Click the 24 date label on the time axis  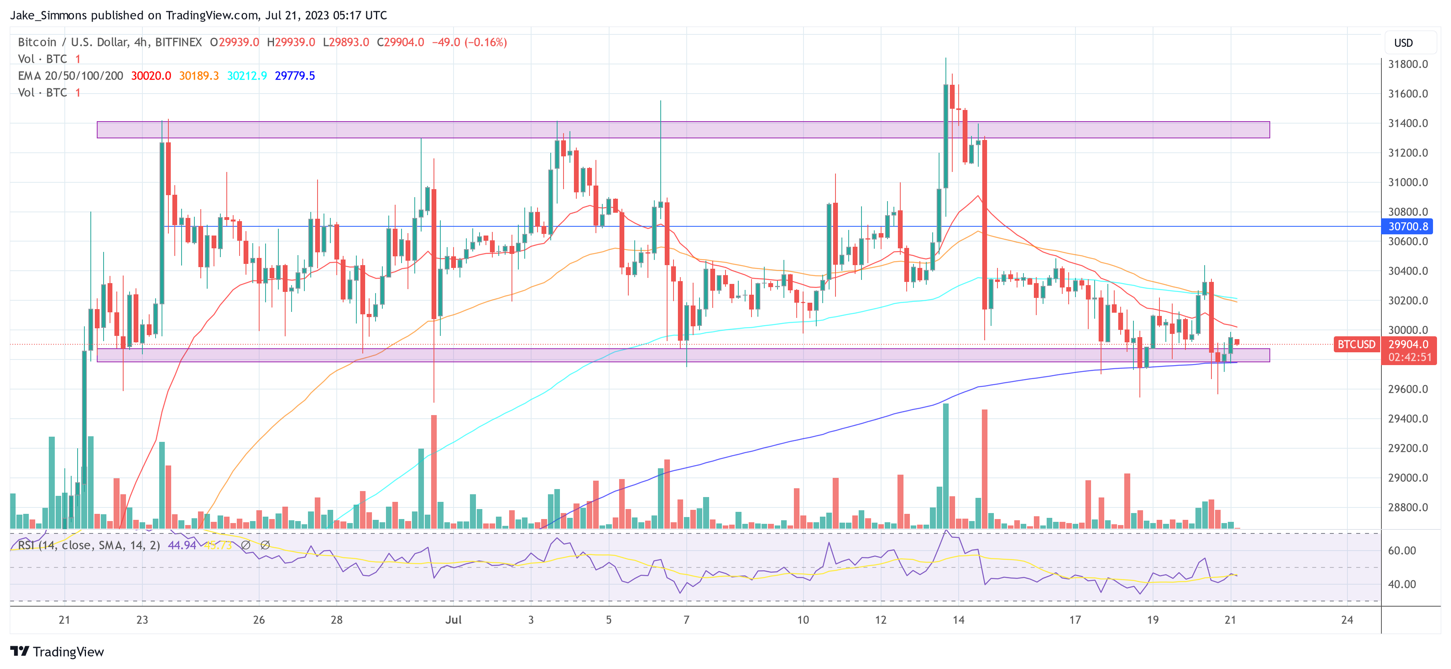(x=1347, y=620)
